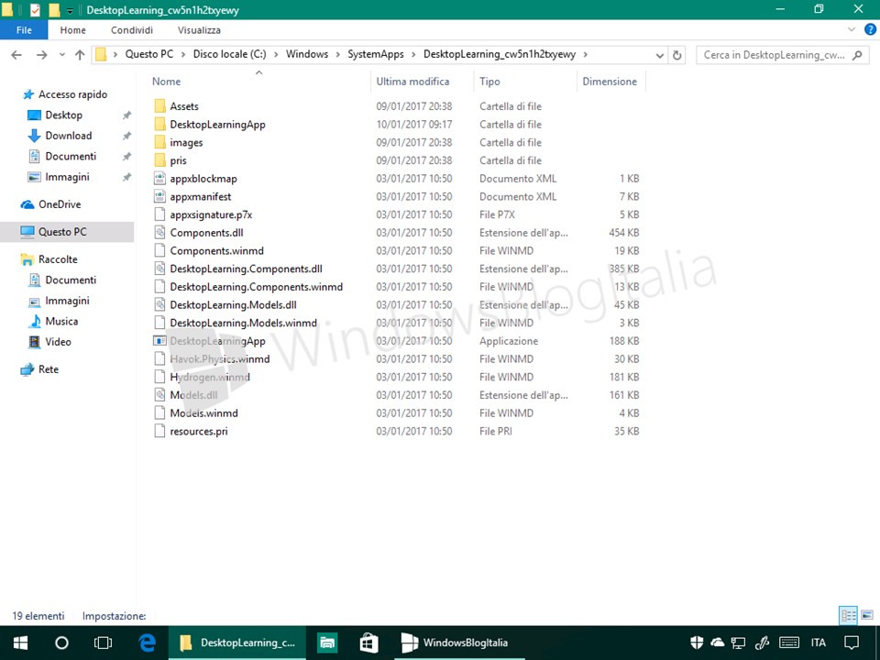Click the green file manager taskbar icon
880x660 pixels.
(327, 643)
